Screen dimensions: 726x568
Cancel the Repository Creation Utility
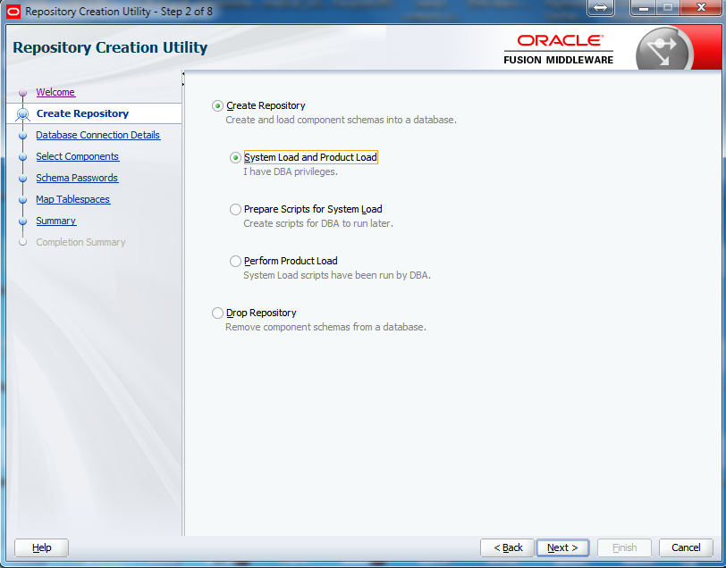[x=686, y=547]
